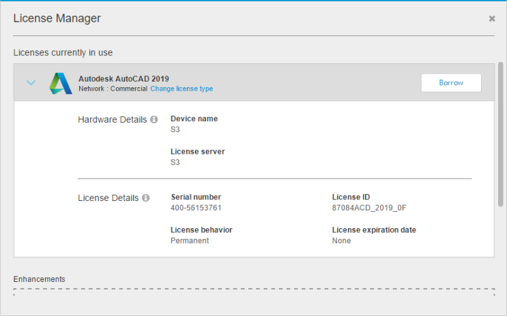
Task: Click the Hardware Details label
Action: [x=112, y=119]
